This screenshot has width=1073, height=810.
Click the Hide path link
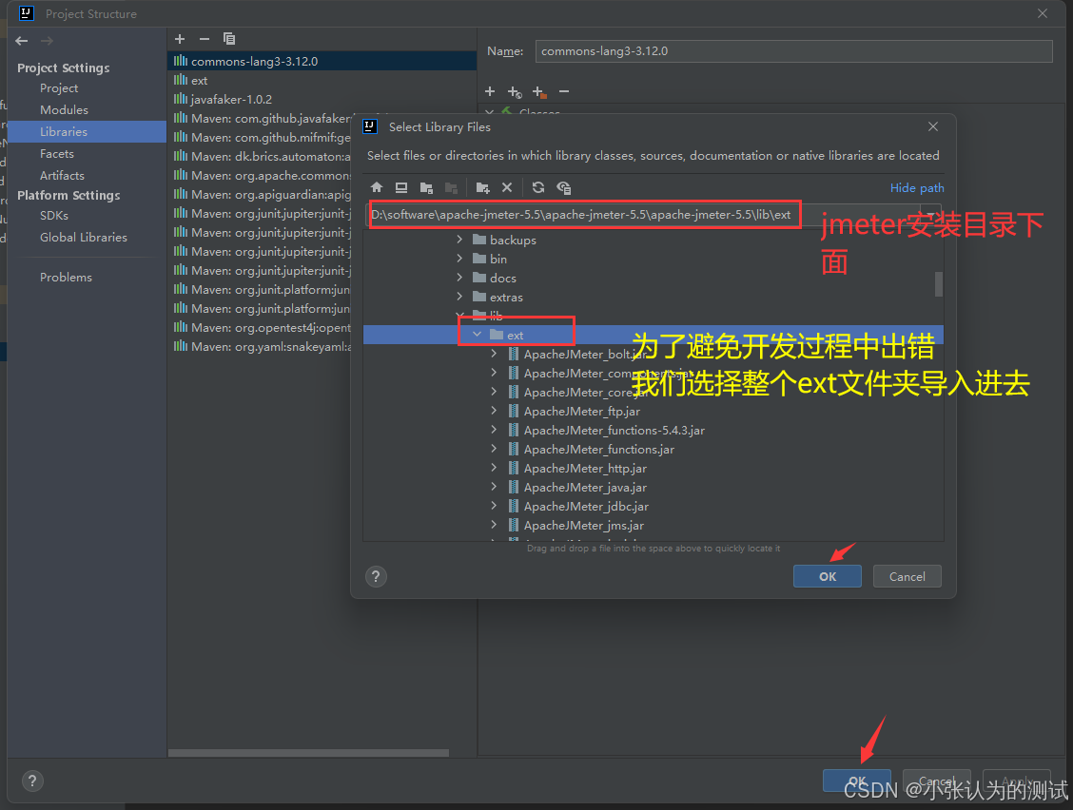pos(917,187)
